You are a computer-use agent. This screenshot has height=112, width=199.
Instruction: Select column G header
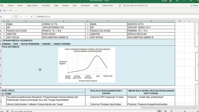(151, 21)
